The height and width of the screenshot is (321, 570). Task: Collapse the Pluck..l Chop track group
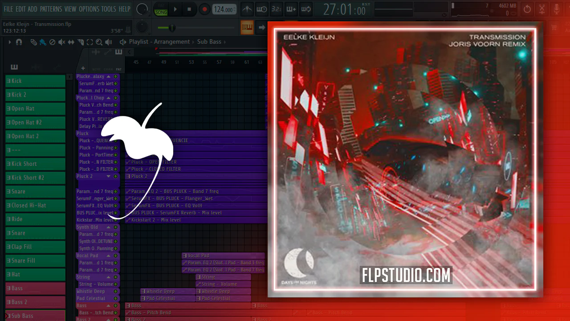point(108,98)
